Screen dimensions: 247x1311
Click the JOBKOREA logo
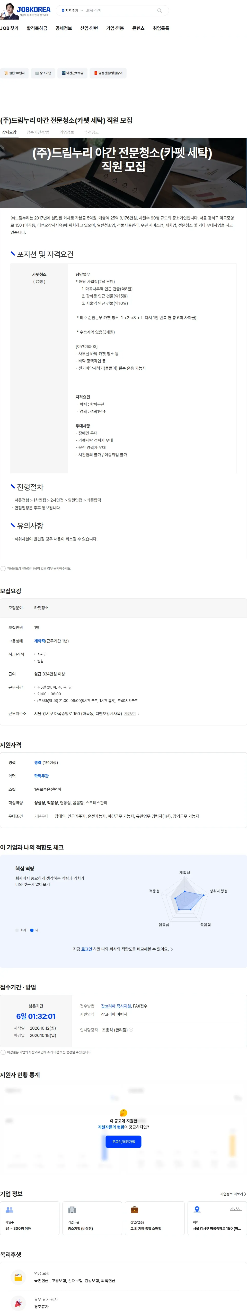coord(33,9)
